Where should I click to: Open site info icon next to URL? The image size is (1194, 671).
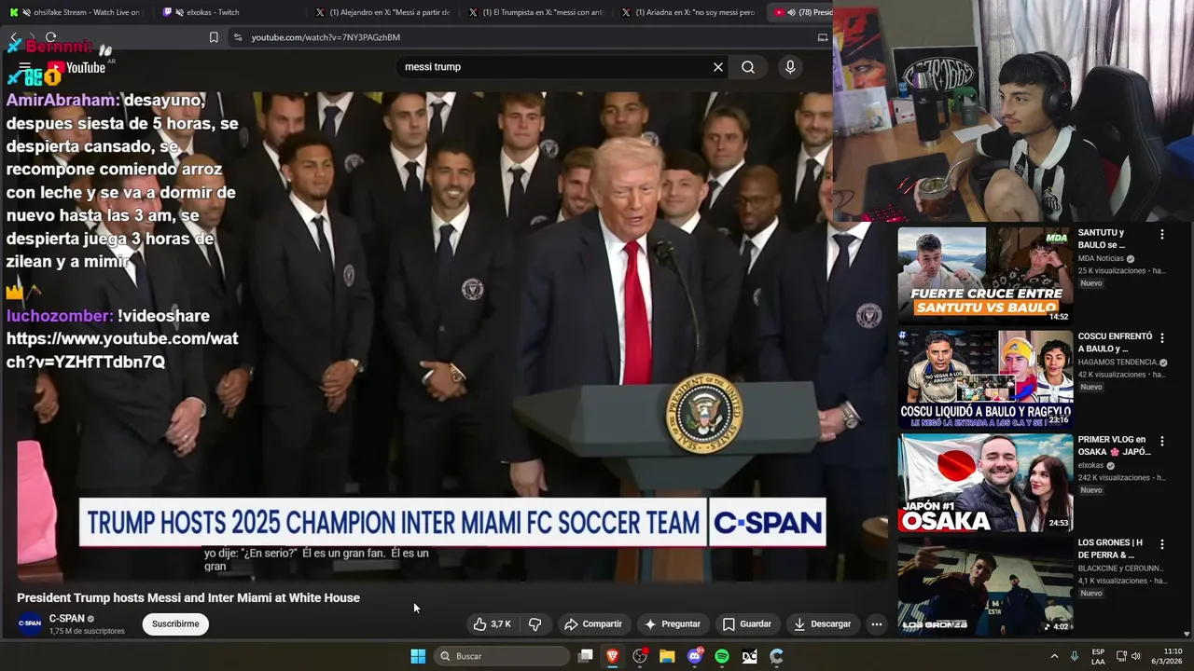[238, 37]
